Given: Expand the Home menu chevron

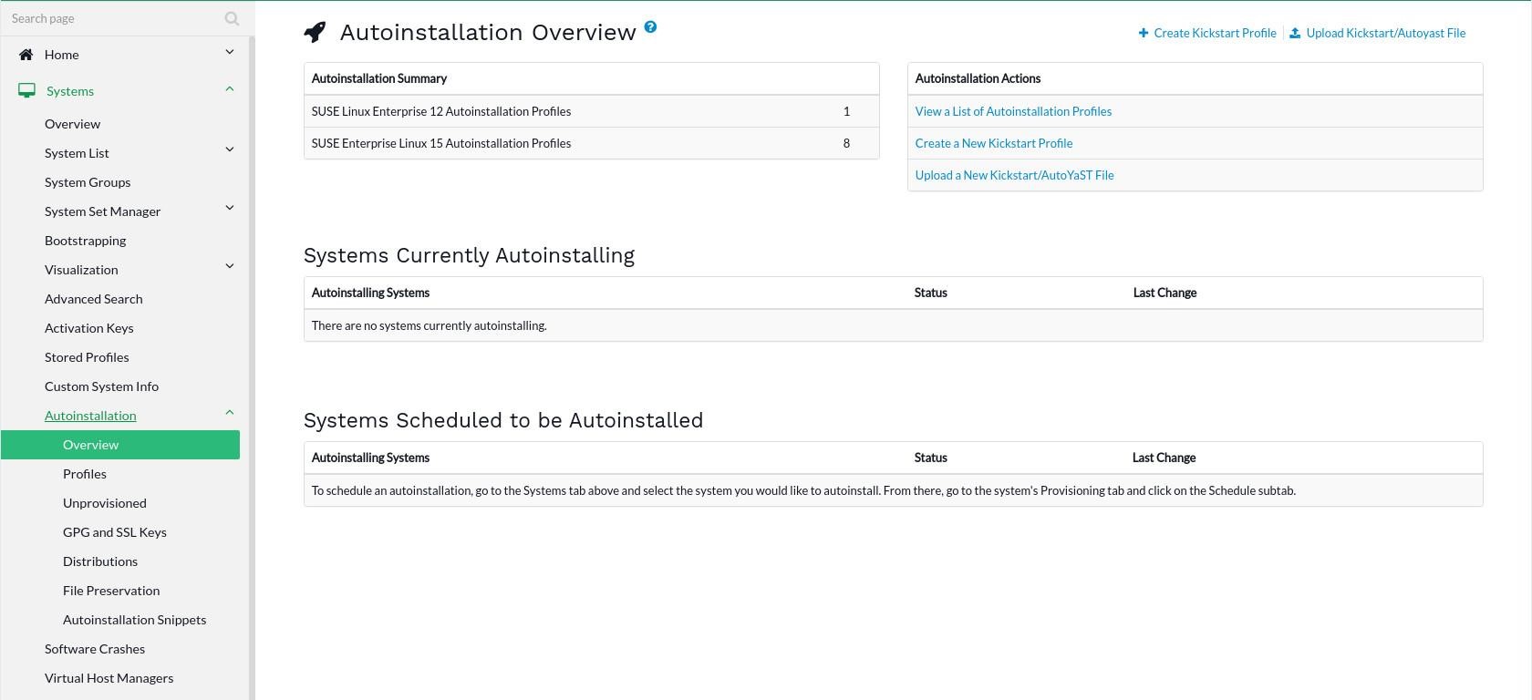Looking at the screenshot, I should [x=230, y=53].
